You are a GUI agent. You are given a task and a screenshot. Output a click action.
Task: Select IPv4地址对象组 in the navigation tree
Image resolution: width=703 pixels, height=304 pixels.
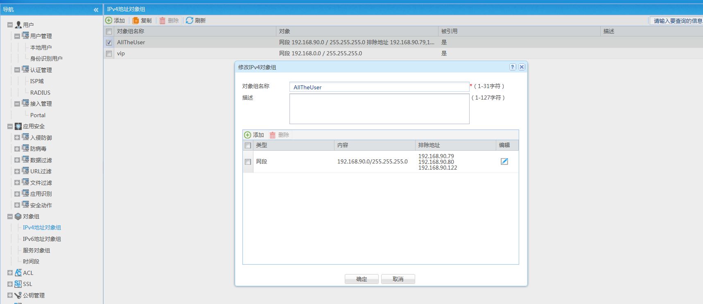(x=42, y=227)
